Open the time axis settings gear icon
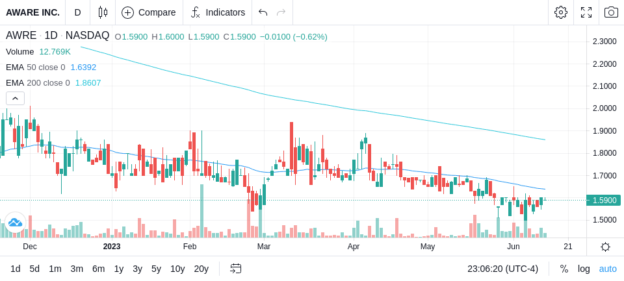624x281 pixels. 605,247
